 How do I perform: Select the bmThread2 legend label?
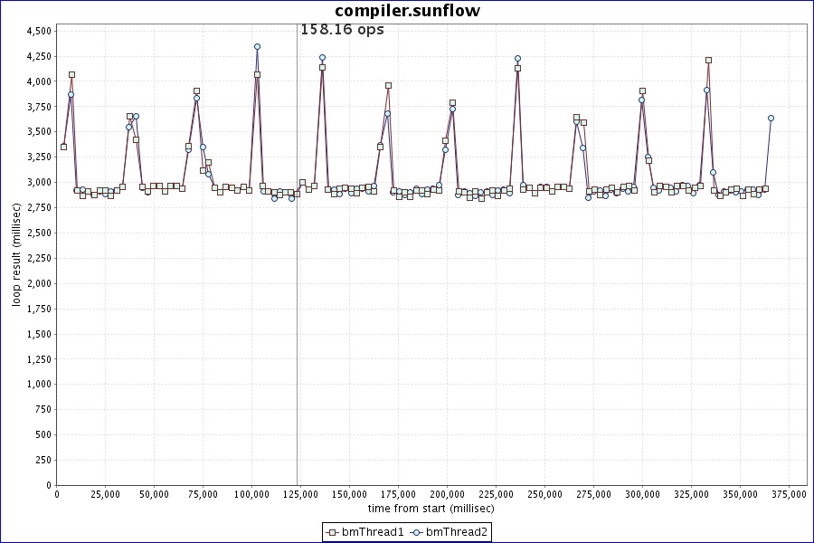click(x=457, y=532)
